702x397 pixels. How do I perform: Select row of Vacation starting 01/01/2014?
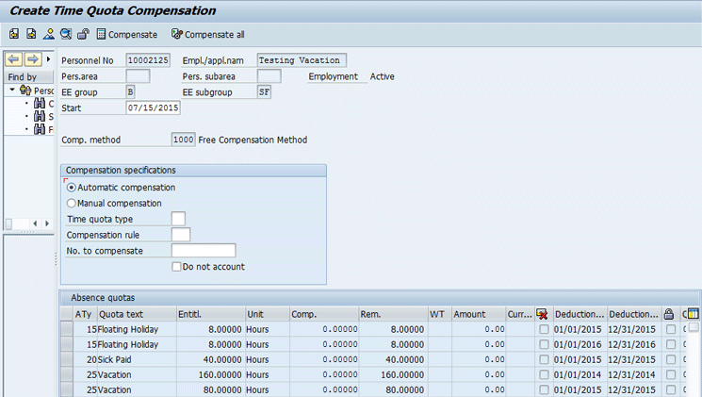(67, 374)
